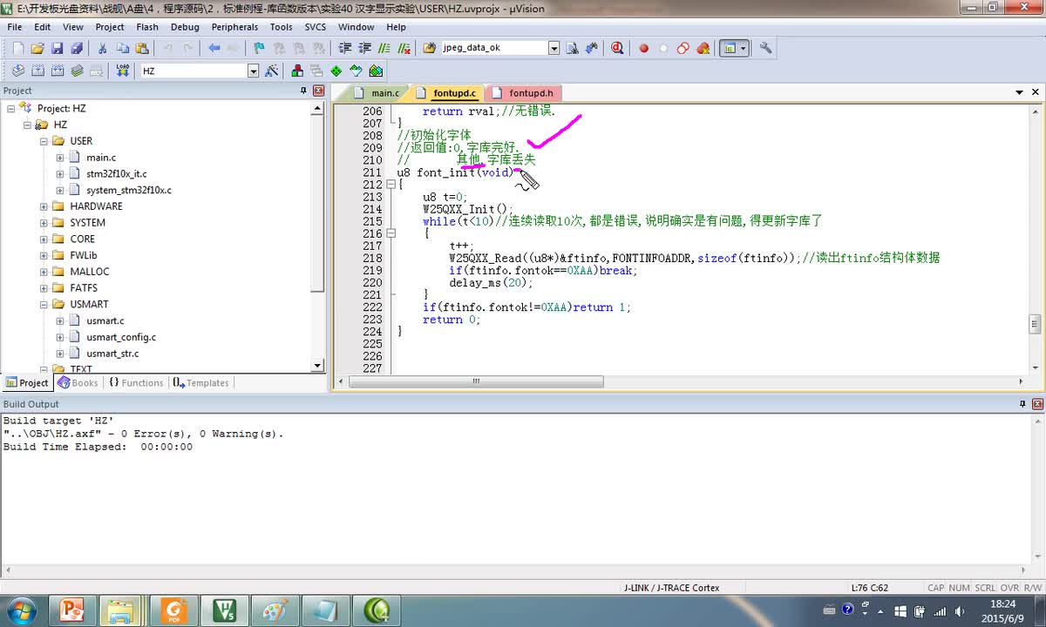Open the Manage Multi-Project Workspace icon

316,71
